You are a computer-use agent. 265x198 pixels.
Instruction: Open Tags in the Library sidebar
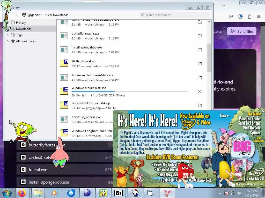click(19, 35)
